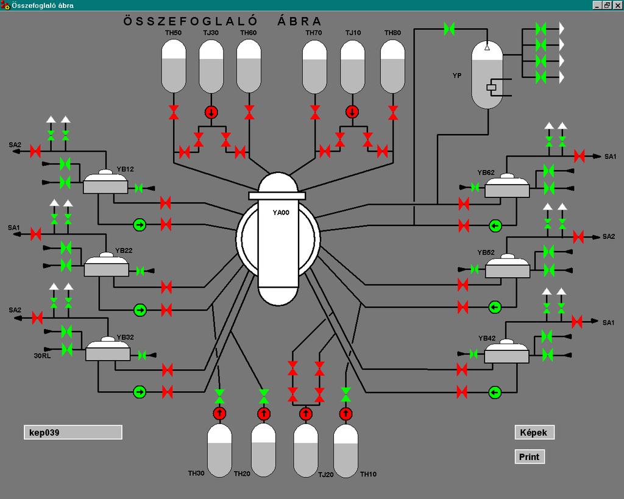Viewport: 624px width, 499px height.
Task: Click red valve beside YB62 green pump
Action: tap(464, 225)
